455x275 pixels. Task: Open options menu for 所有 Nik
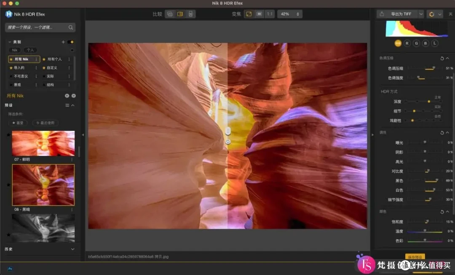pos(36,59)
